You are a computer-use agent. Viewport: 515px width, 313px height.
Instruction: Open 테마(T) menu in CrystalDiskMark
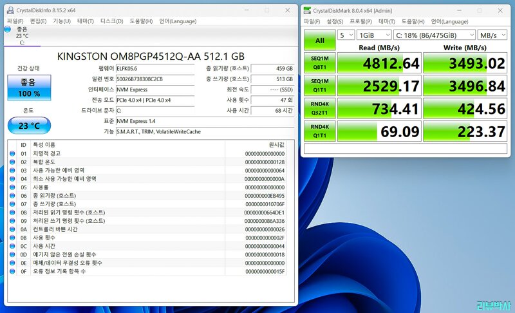point(387,21)
